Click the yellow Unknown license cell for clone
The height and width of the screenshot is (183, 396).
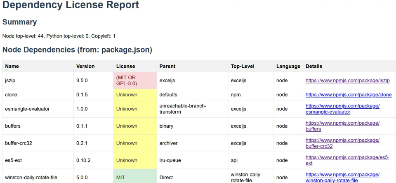(134, 95)
